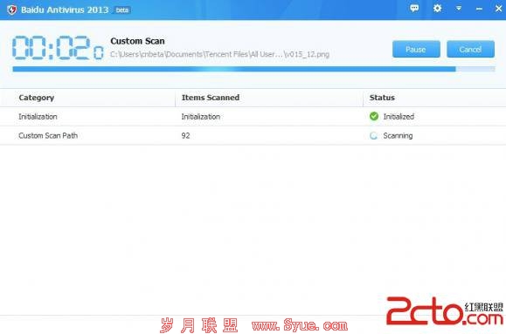Minimize the Baidu Antivirus window
Image resolution: width=506 pixels, height=334 pixels.
(479, 9)
